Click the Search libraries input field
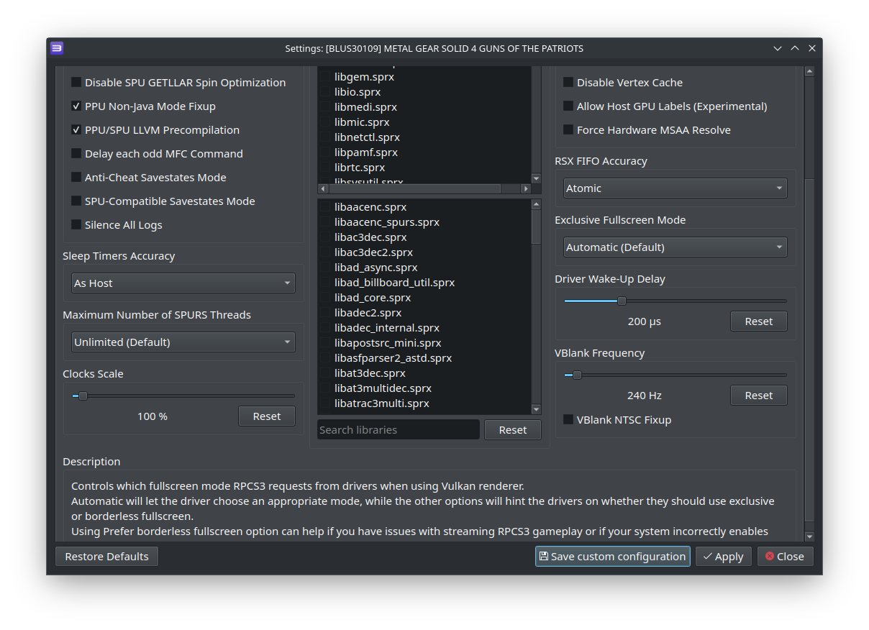This screenshot has width=869, height=630. [399, 430]
